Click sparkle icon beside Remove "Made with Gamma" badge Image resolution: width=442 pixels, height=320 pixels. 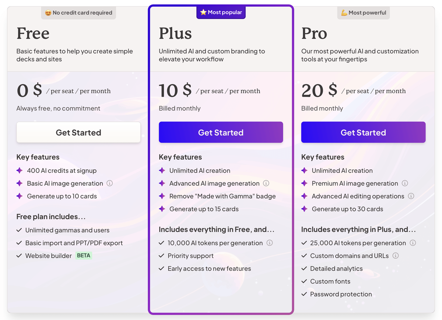click(x=162, y=196)
